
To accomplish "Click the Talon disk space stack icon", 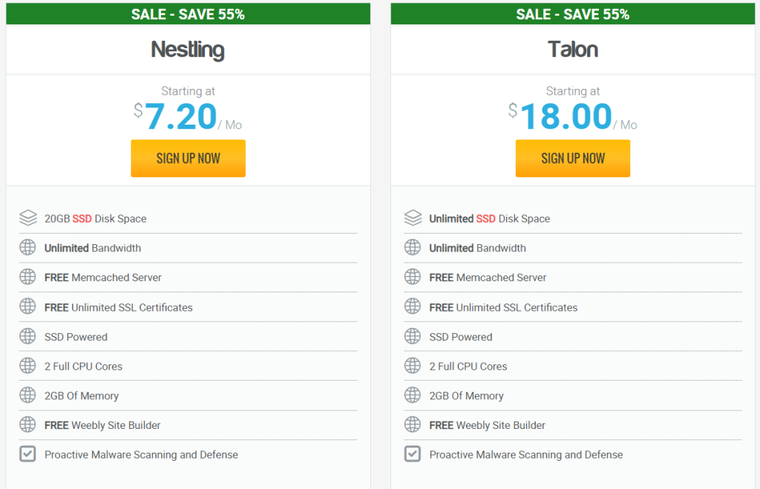I will (413, 218).
